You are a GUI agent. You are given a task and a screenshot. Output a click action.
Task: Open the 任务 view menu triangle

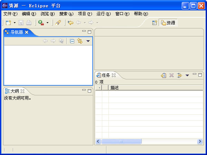(187, 75)
